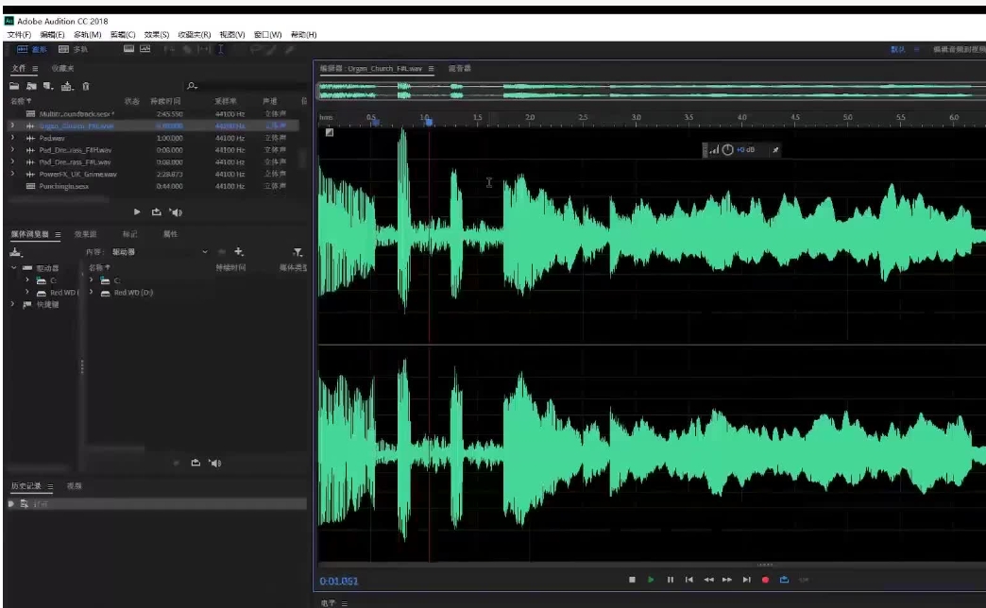The image size is (986, 608).
Task: Open 视图(V) menu
Action: (x=232, y=35)
